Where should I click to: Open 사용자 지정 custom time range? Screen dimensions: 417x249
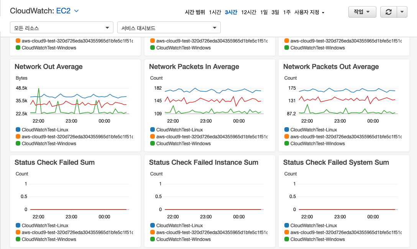(x=309, y=12)
